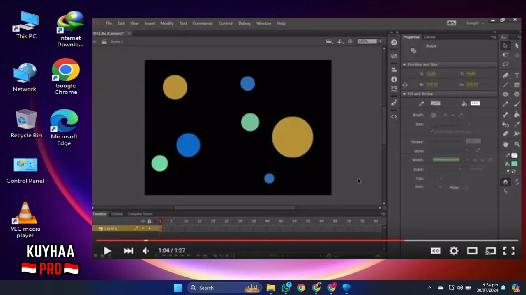The image size is (526, 295).
Task: Open the File menu in Animate
Action: [x=108, y=23]
